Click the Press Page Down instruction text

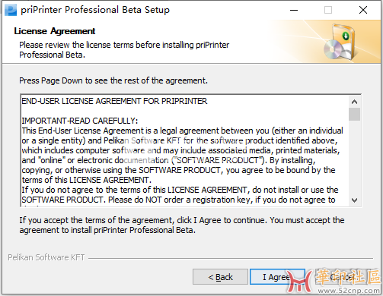pyautogui.click(x=113, y=80)
